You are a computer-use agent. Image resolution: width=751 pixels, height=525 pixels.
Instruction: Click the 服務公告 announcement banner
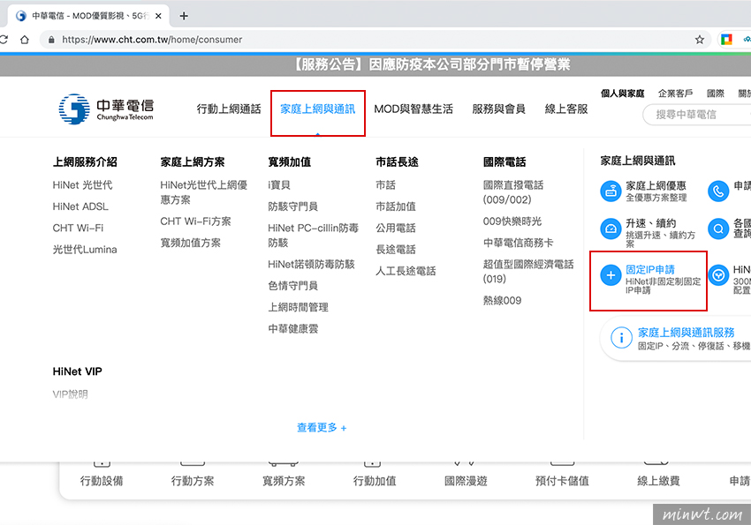pos(375,64)
